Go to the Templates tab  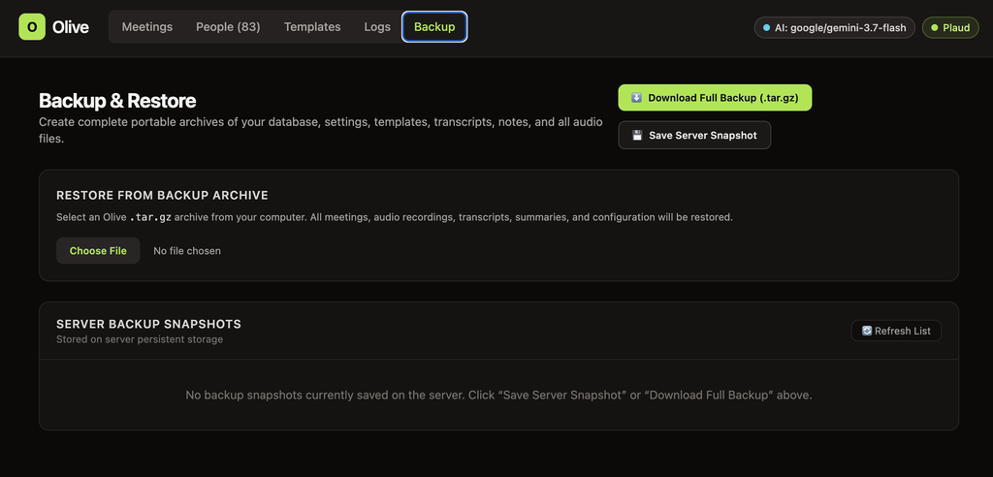click(x=312, y=27)
